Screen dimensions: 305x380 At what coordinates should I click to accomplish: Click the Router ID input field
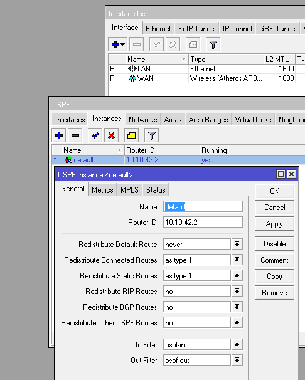pyautogui.click(x=203, y=222)
